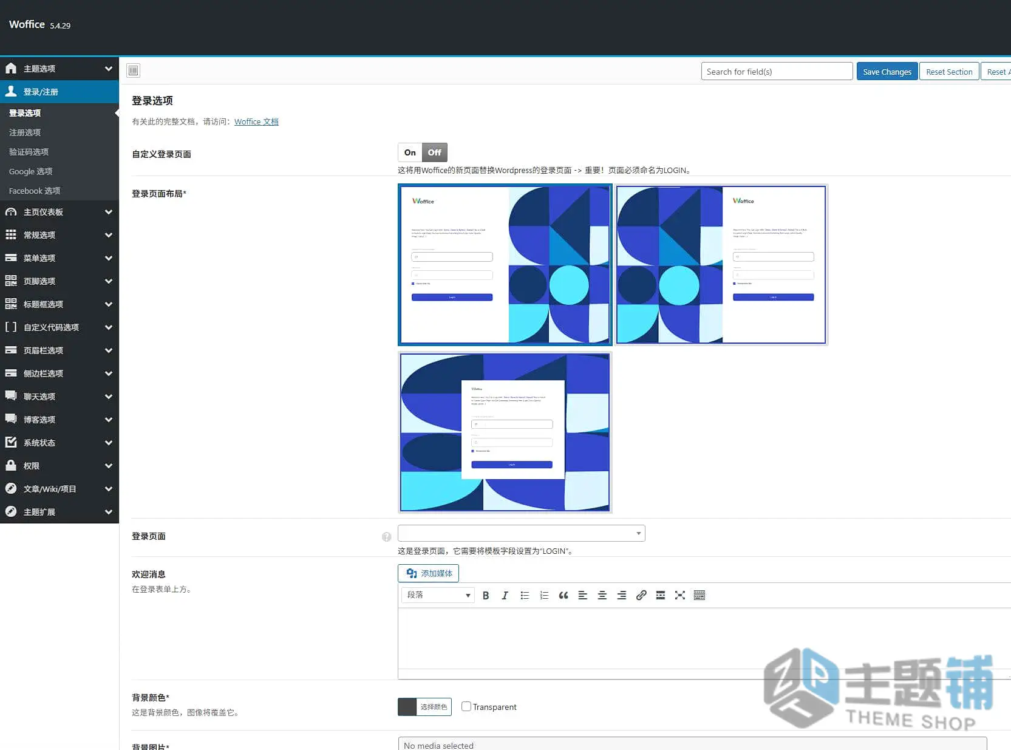Open the 登录选项 submenu item
The width and height of the screenshot is (1011, 750).
click(25, 113)
